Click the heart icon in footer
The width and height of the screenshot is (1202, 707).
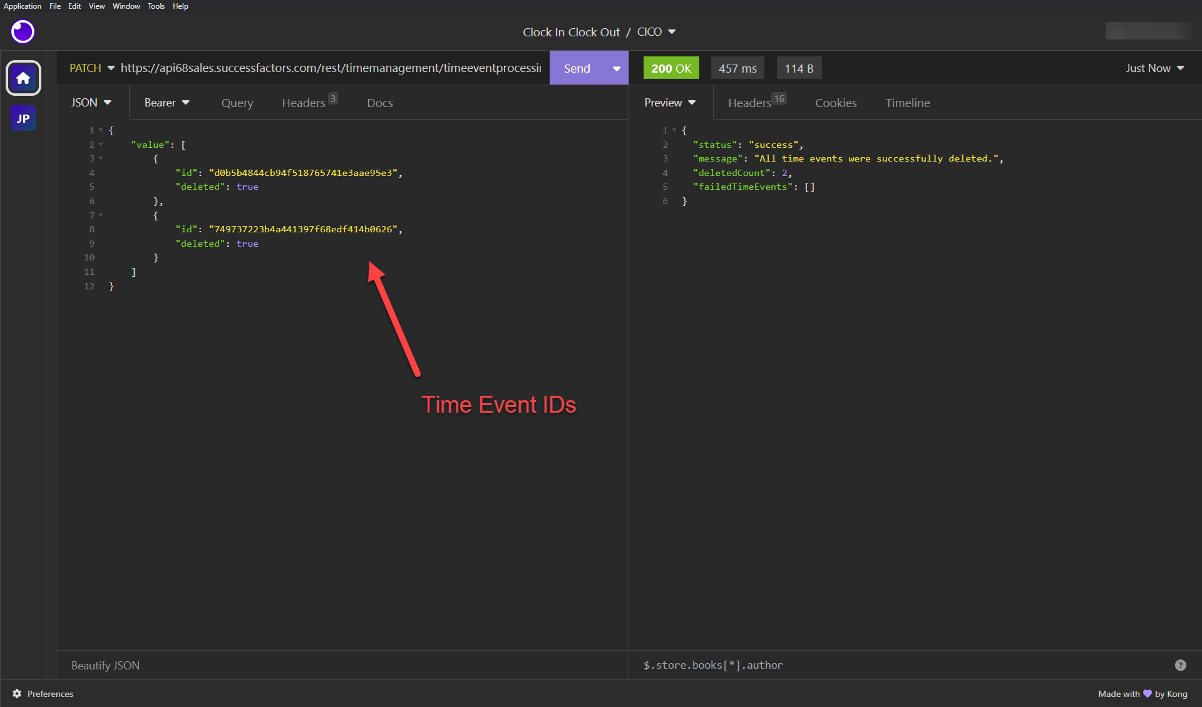pos(1147,693)
